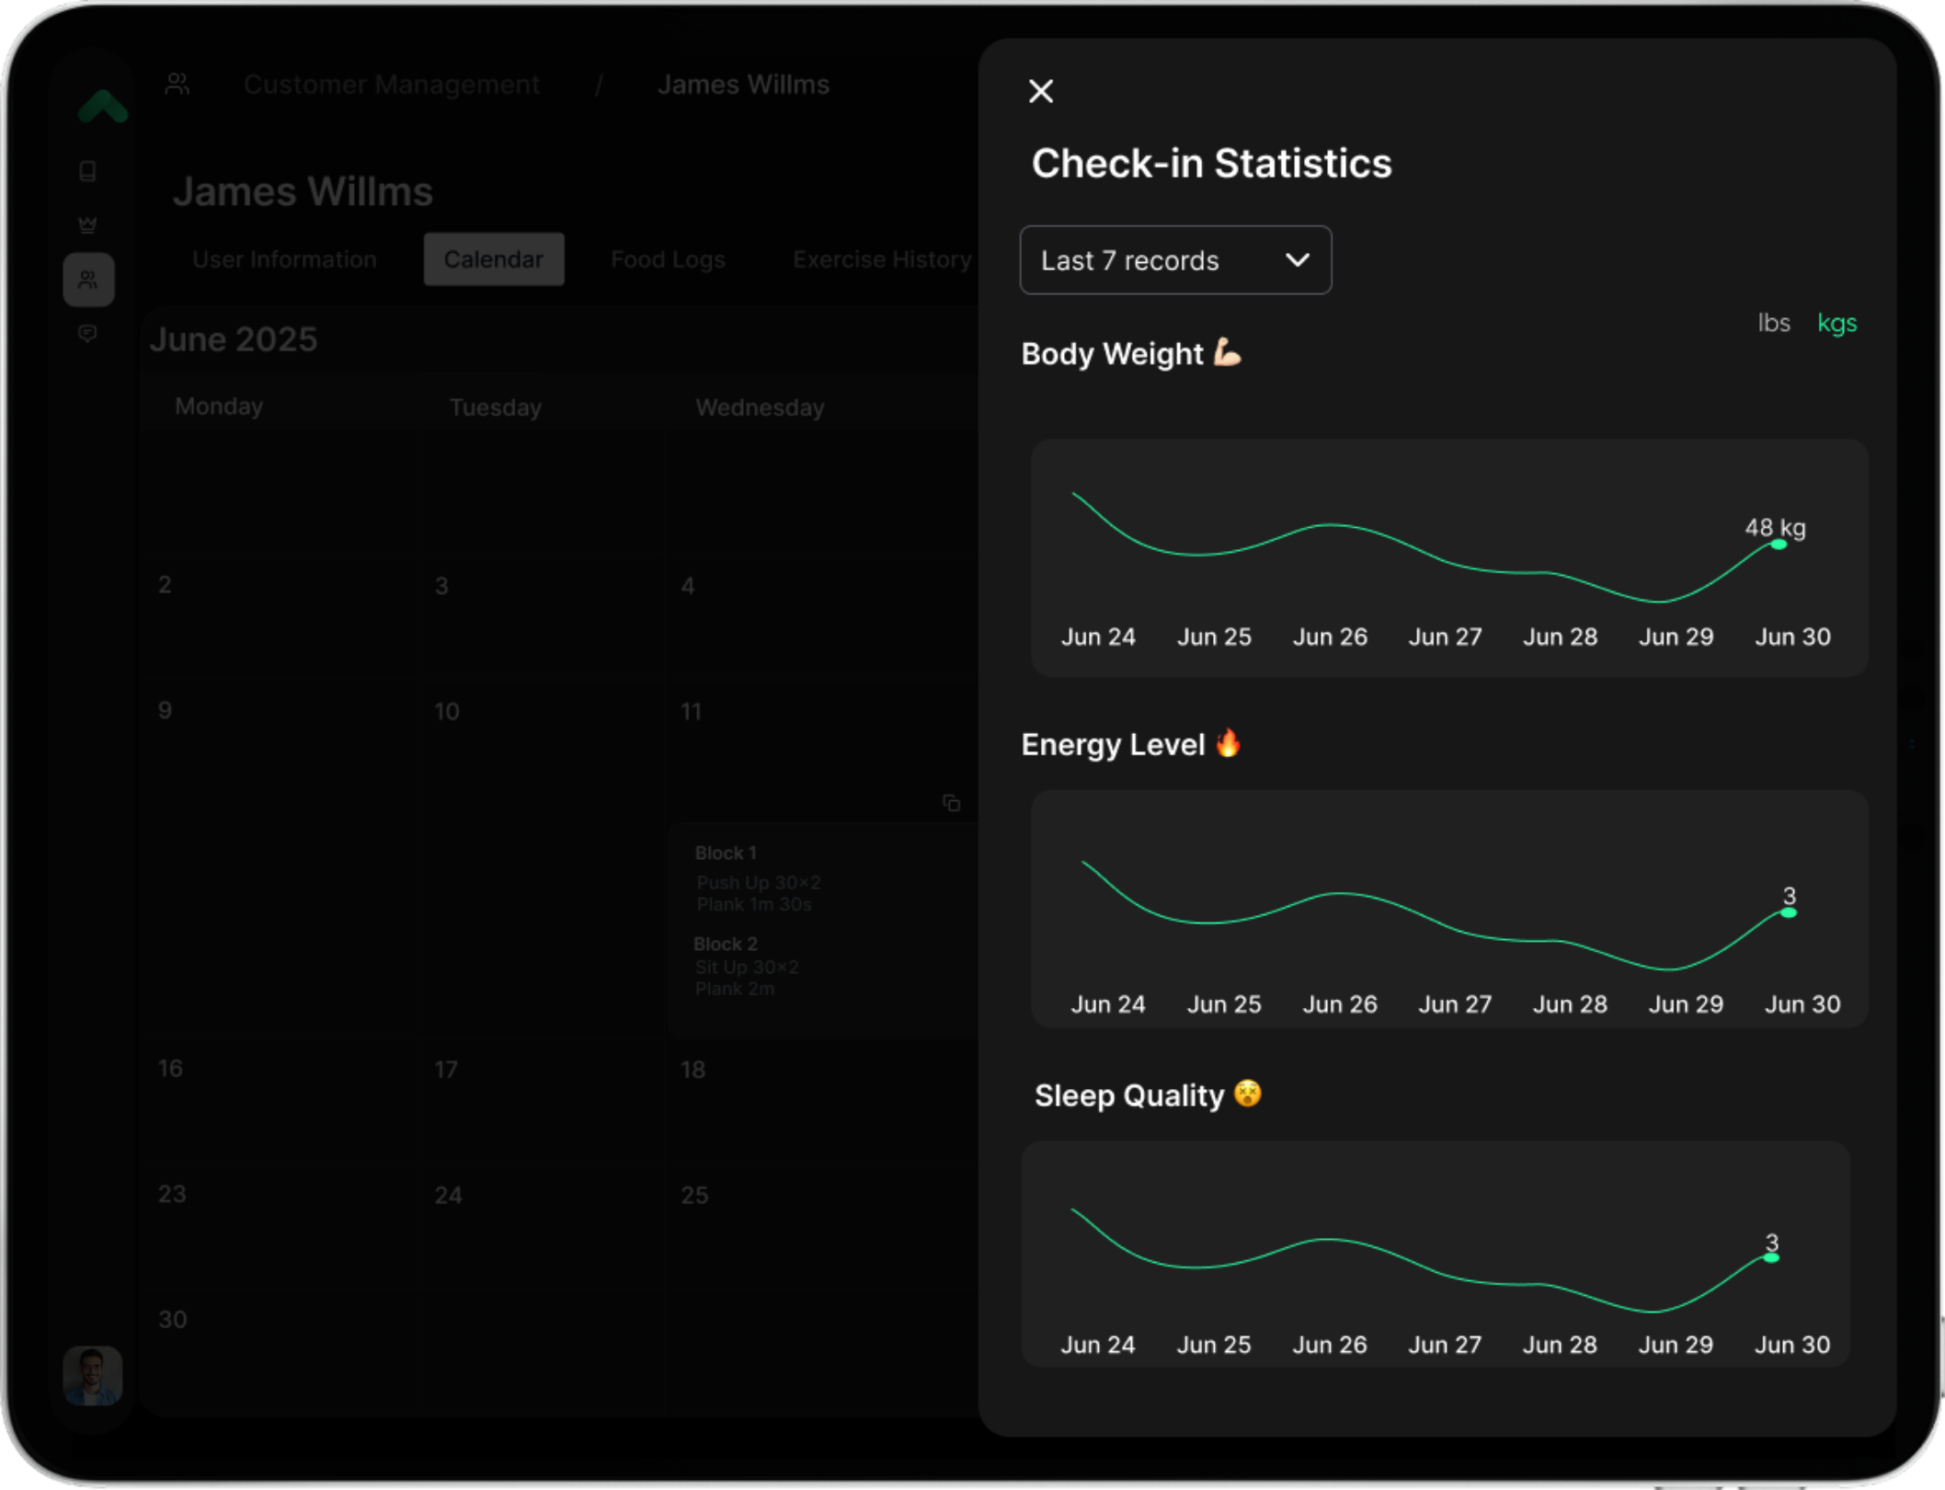Image resolution: width=1945 pixels, height=1490 pixels.
Task: Open the chat message sidebar icon
Action: (88, 333)
